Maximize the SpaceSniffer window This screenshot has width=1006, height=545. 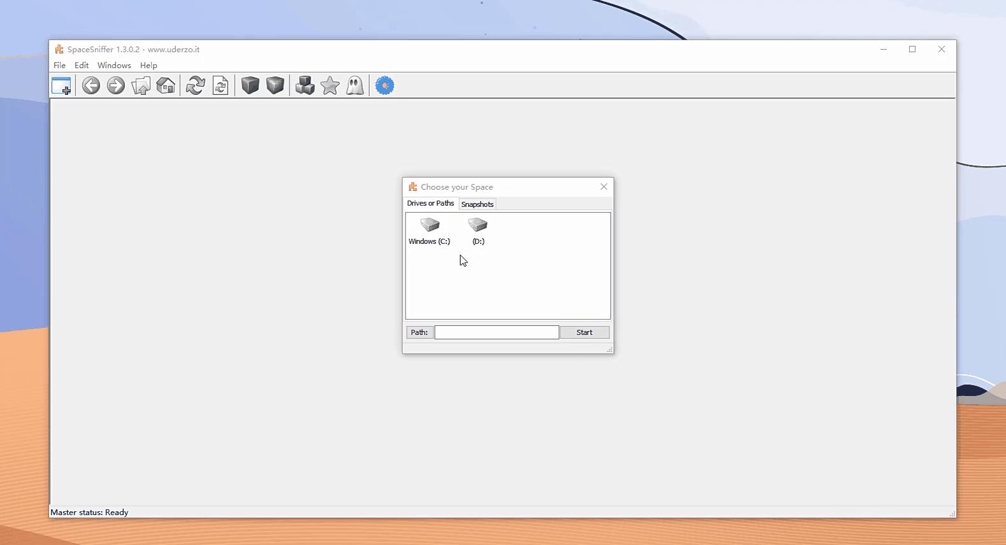[912, 49]
